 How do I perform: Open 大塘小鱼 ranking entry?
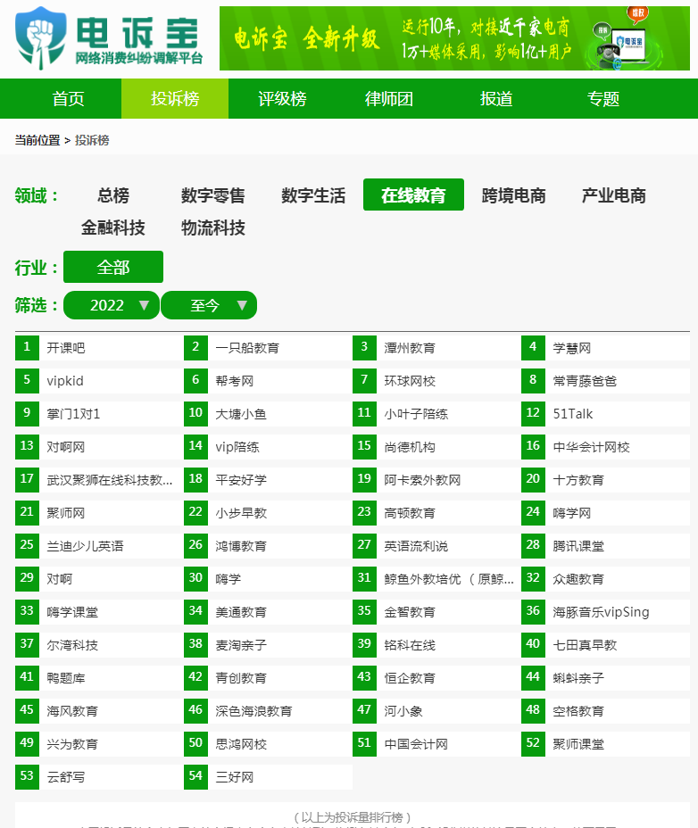(x=268, y=414)
